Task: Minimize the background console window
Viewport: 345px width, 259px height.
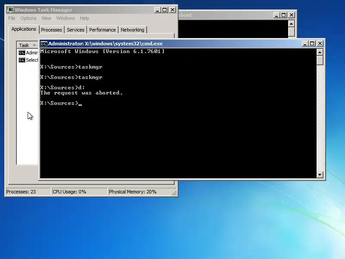Action: pyautogui.click(x=276, y=15)
